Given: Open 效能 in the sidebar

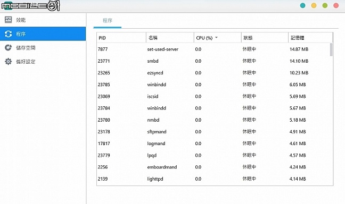Looking at the screenshot, I should click(43, 20).
